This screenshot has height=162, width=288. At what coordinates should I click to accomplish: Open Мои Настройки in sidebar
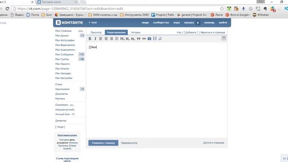tap(64, 78)
